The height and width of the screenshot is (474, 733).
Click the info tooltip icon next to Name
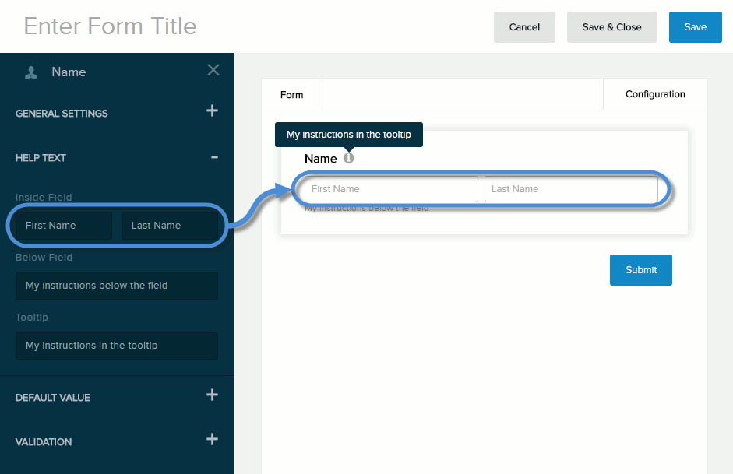349,158
